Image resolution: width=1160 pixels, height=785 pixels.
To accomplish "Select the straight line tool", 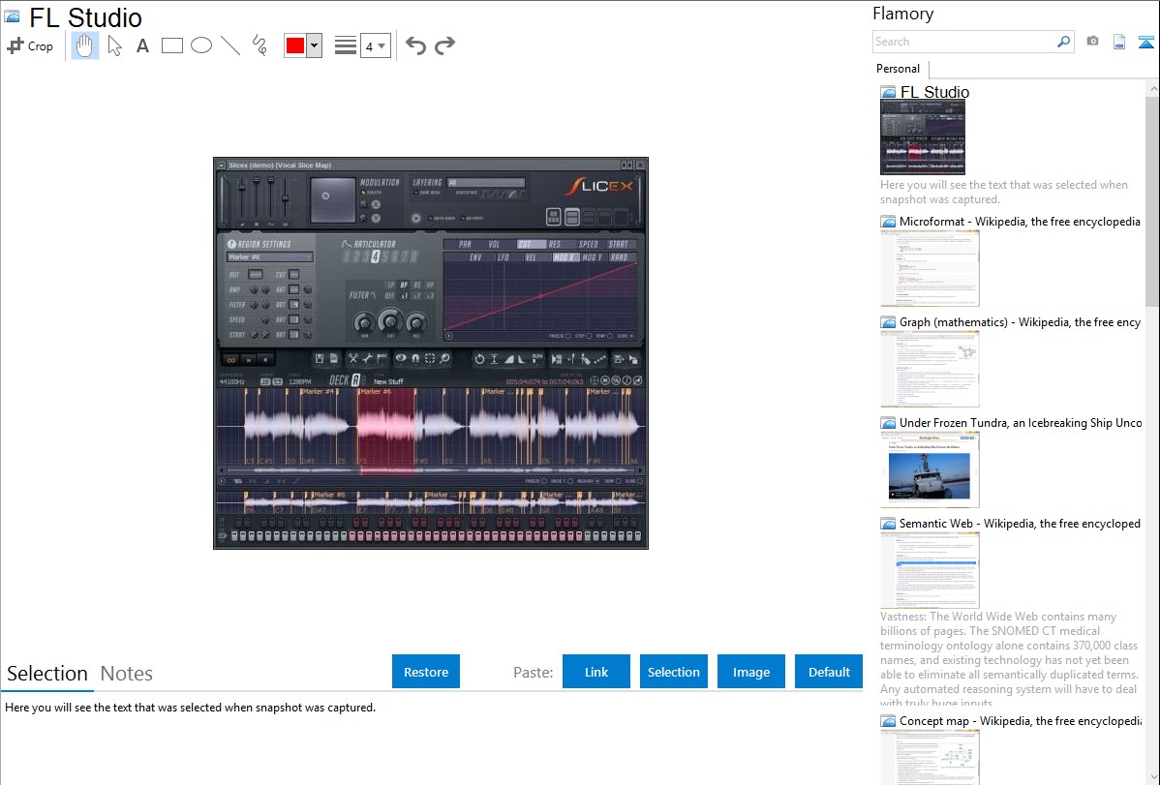I will 230,45.
